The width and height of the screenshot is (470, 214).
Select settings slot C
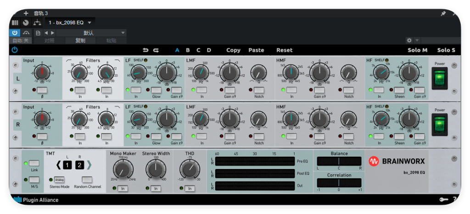pos(198,50)
